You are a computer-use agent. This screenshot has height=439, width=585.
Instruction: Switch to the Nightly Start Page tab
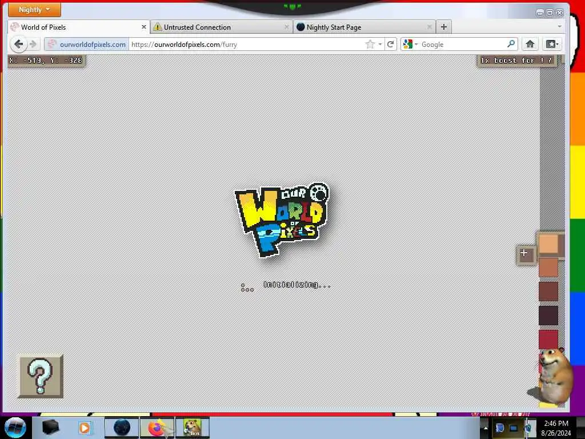click(364, 27)
